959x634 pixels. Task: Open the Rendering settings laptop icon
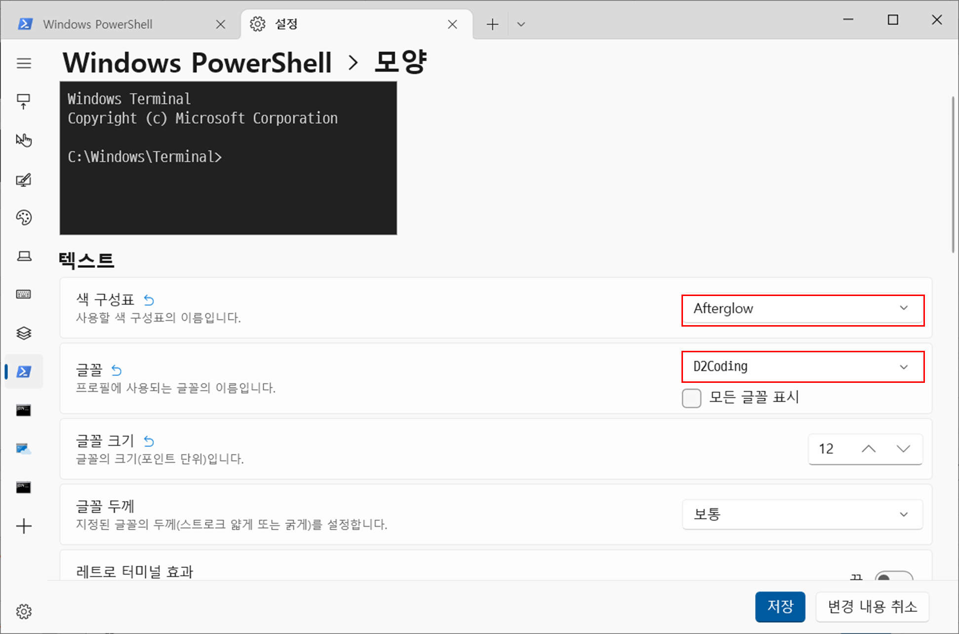point(24,256)
